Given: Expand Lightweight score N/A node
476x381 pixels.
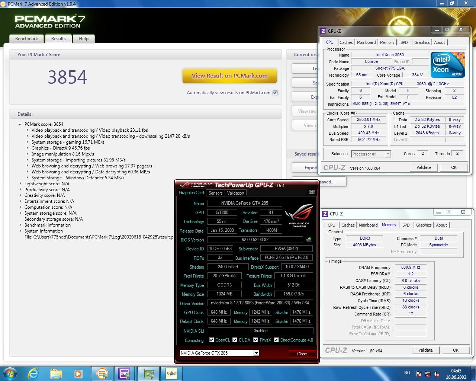Looking at the screenshot, I should (x=20, y=184).
